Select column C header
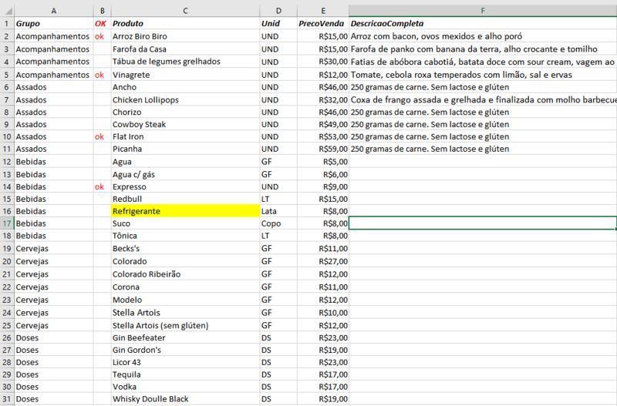This screenshot has height=406, width=617. click(x=185, y=11)
